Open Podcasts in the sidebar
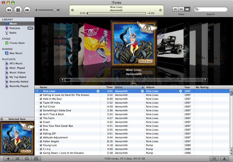 pyautogui.click(x=17, y=28)
